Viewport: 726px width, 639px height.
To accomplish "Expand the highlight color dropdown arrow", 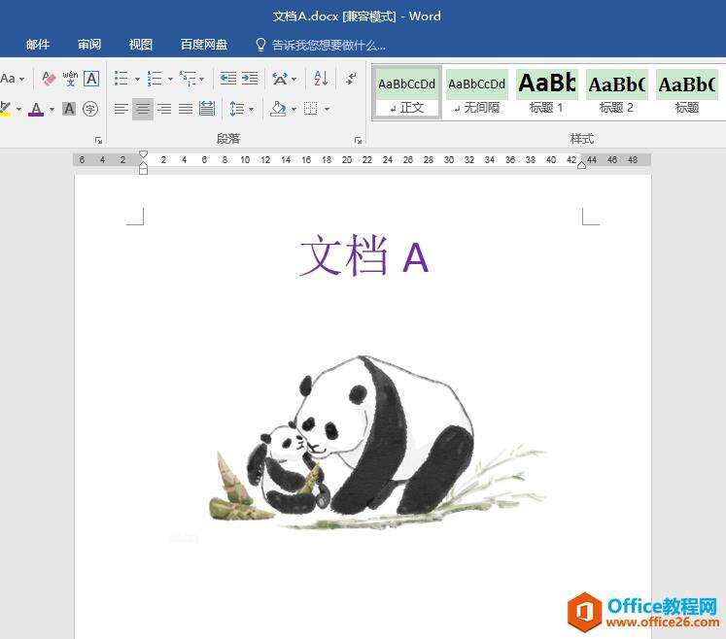I will [x=19, y=110].
